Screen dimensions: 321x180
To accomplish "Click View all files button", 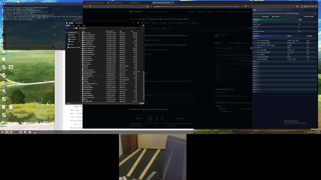I will (x=275, y=16).
